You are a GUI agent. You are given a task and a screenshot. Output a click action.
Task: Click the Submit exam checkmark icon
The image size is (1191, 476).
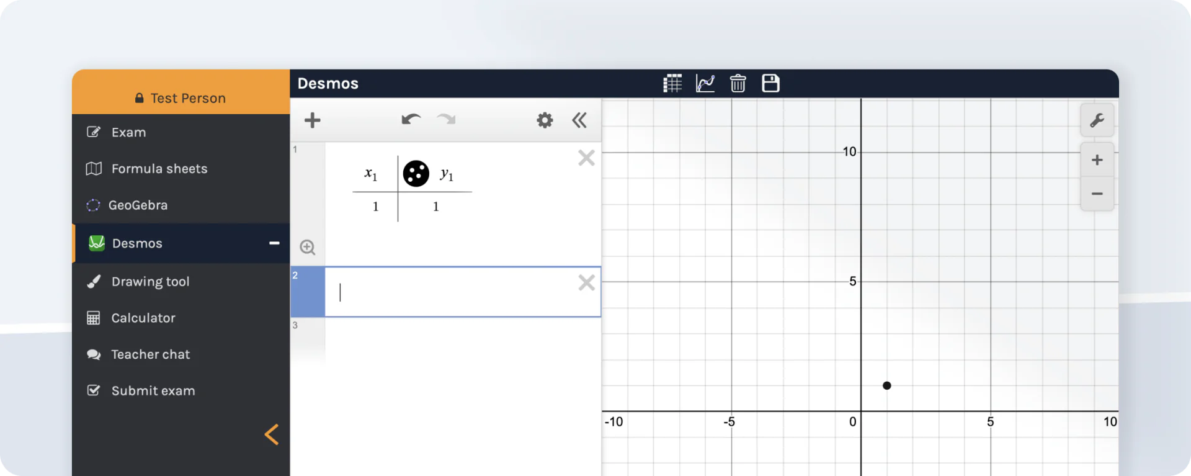pyautogui.click(x=94, y=390)
